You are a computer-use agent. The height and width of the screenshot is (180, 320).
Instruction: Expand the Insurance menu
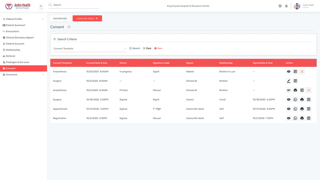click(23, 74)
